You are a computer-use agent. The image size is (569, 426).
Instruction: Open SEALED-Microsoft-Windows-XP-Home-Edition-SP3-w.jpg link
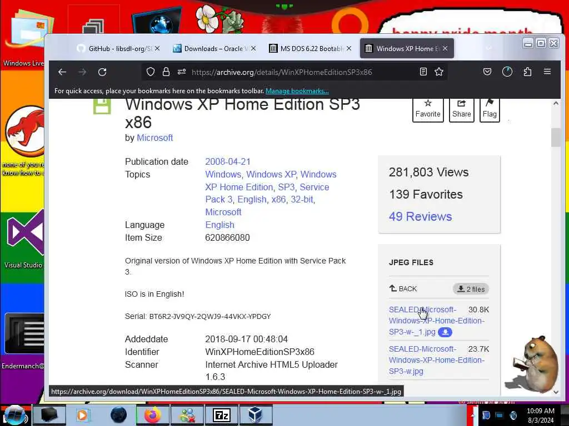point(436,360)
